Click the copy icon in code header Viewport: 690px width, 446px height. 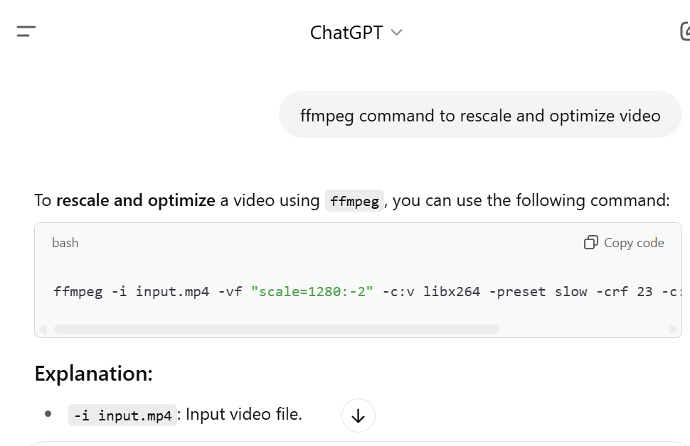coord(590,243)
